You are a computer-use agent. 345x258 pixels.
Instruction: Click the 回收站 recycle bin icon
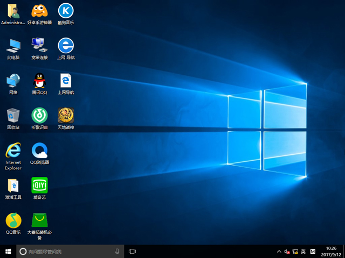pyautogui.click(x=13, y=116)
